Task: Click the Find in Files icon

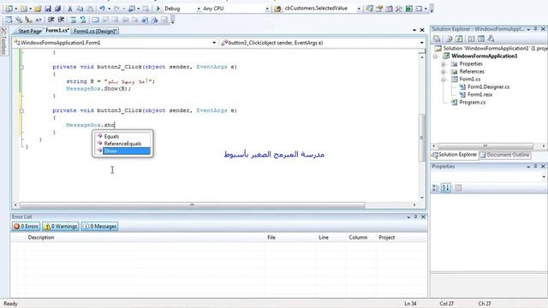Action: [x=277, y=9]
